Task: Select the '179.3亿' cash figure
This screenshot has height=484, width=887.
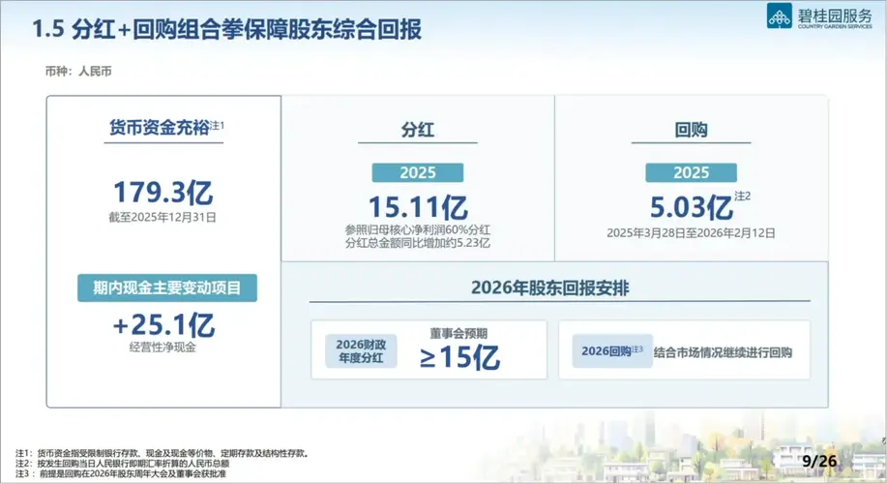Action: 163,193
